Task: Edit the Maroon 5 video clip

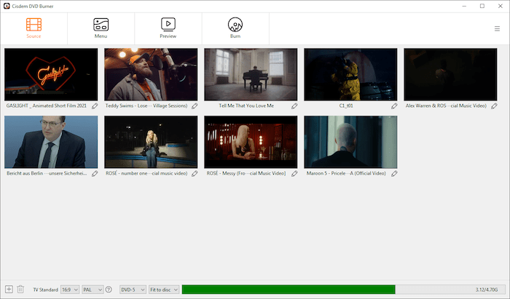Action: (394, 174)
